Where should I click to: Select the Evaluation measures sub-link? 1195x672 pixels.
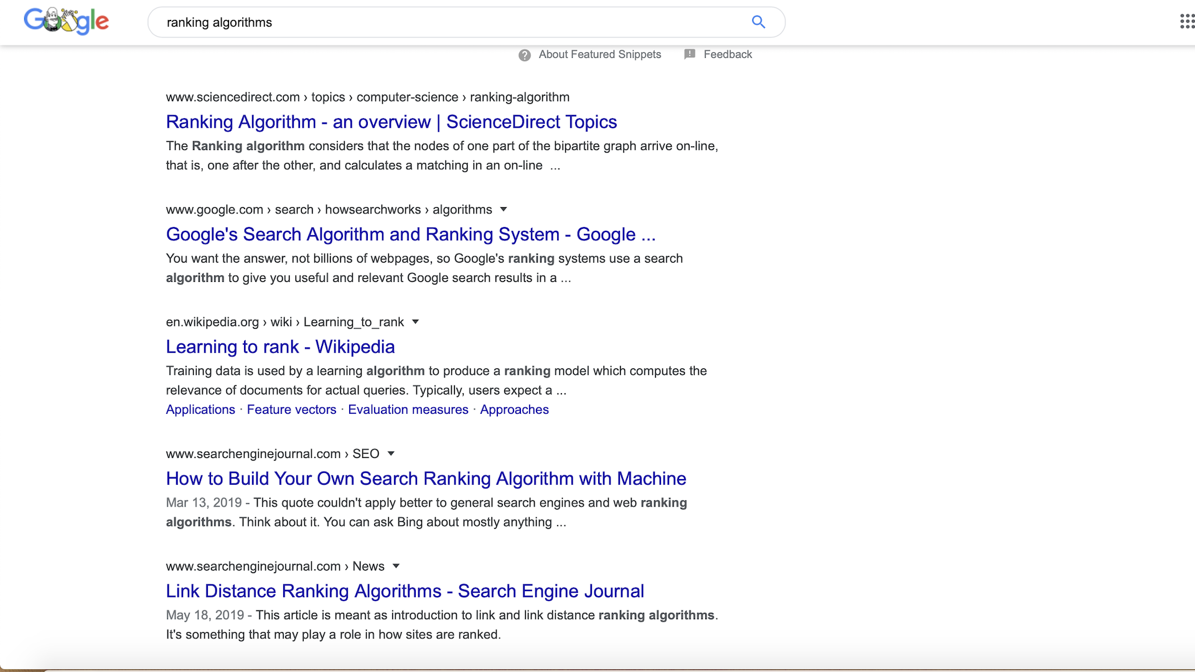click(x=407, y=409)
